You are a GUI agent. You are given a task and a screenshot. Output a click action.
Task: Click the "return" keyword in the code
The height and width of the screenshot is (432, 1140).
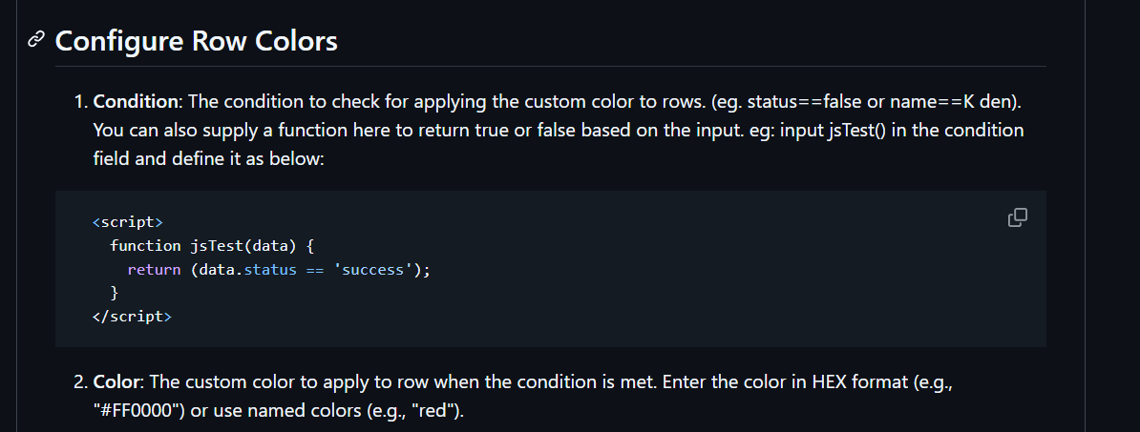click(154, 270)
